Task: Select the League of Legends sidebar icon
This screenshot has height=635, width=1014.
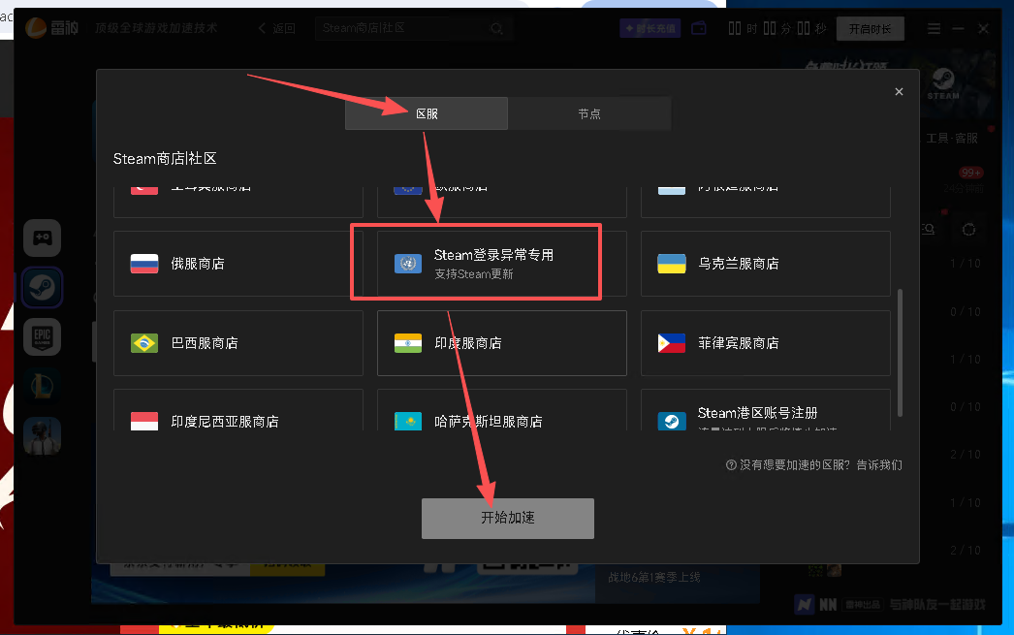Action: point(43,386)
